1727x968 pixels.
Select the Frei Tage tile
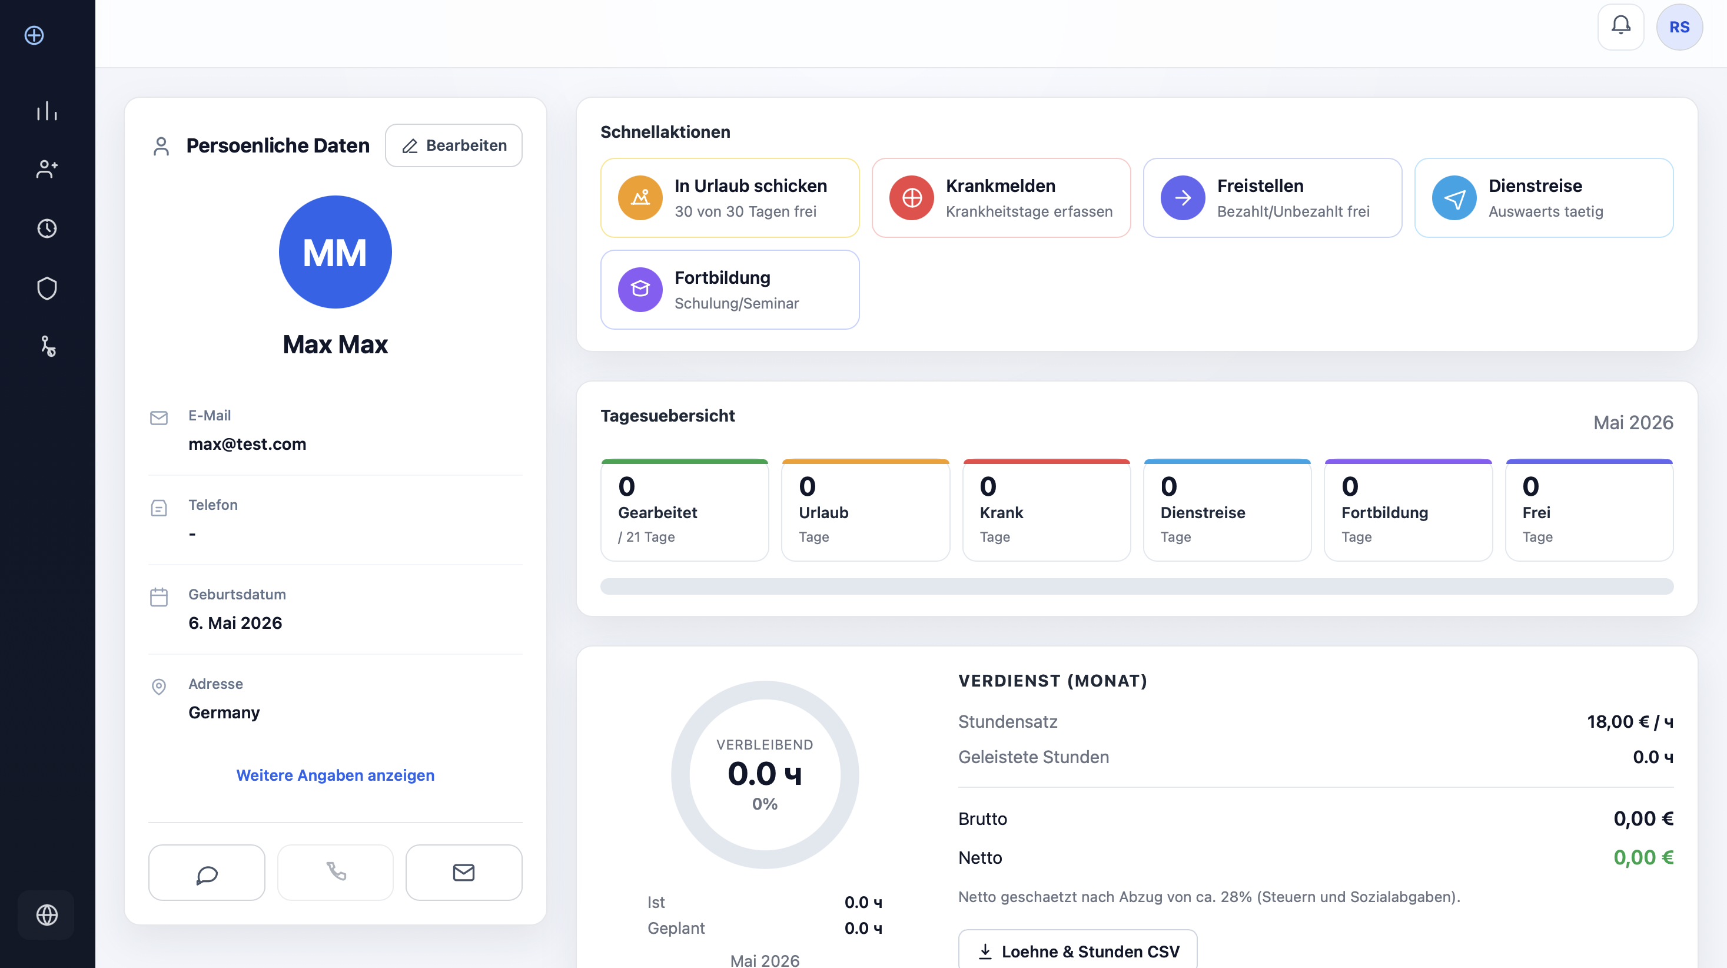tap(1590, 510)
